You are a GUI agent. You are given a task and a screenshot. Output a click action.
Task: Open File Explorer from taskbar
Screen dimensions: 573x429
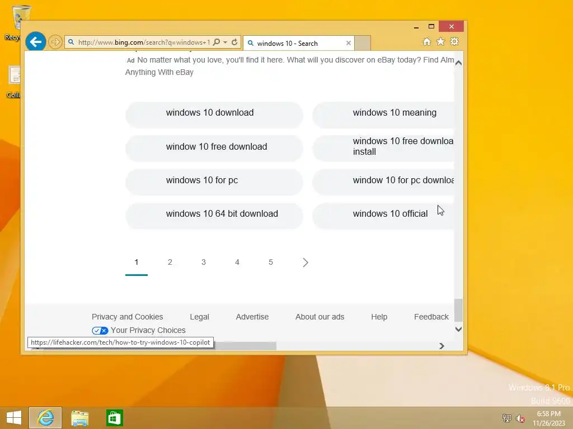tap(79, 418)
